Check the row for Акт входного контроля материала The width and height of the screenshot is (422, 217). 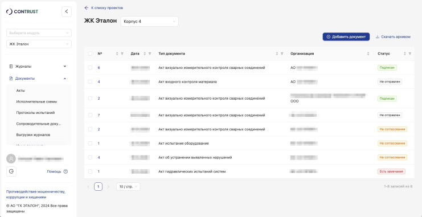pos(90,81)
